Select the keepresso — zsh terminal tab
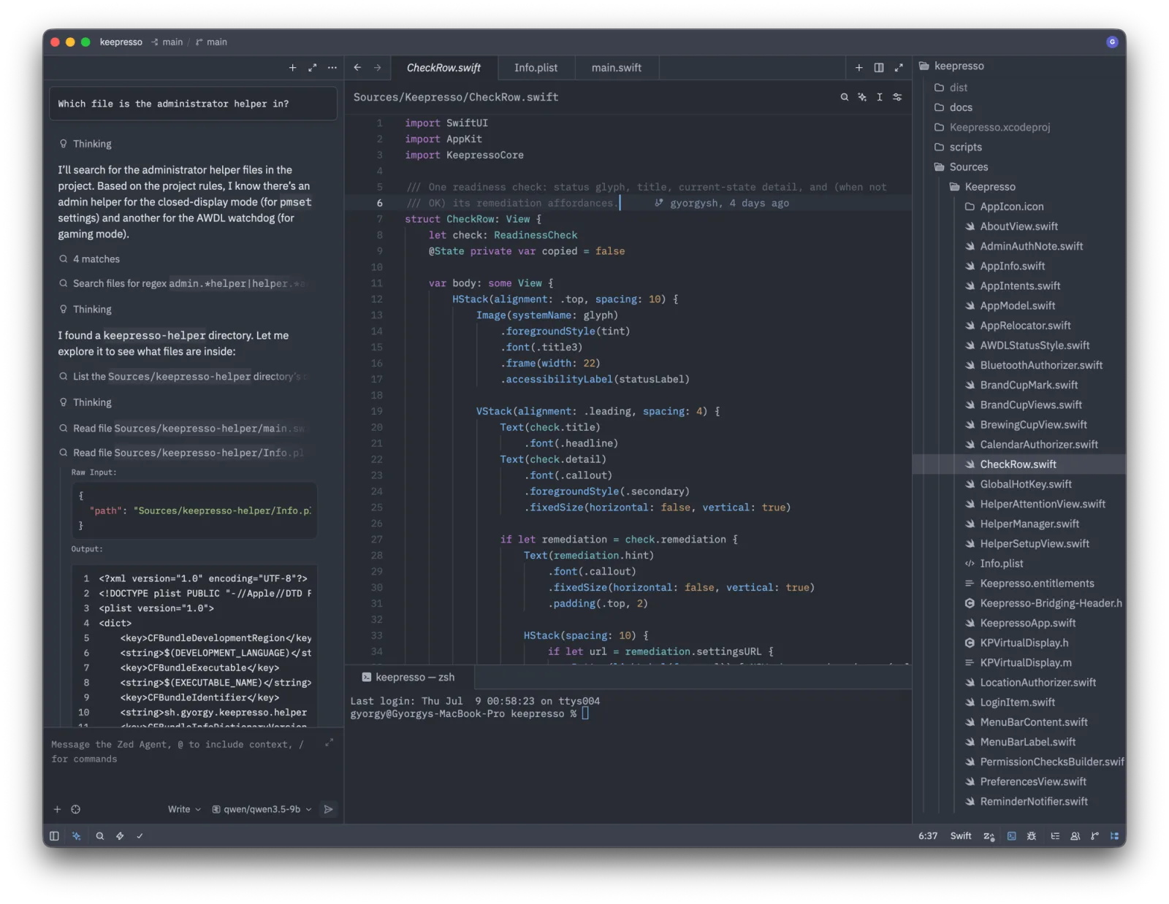This screenshot has height=904, width=1169. pyautogui.click(x=408, y=677)
